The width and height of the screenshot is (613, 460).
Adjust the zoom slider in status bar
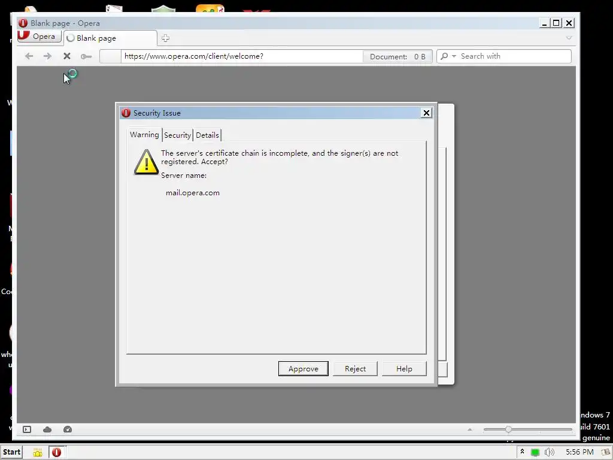click(508, 429)
